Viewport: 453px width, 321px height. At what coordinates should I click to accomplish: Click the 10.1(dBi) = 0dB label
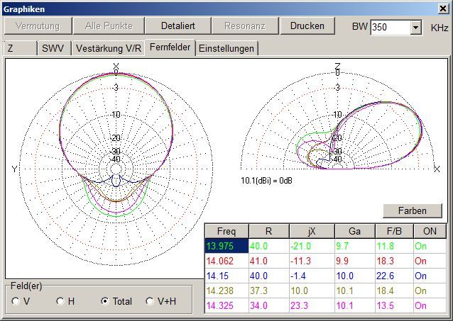coord(266,181)
